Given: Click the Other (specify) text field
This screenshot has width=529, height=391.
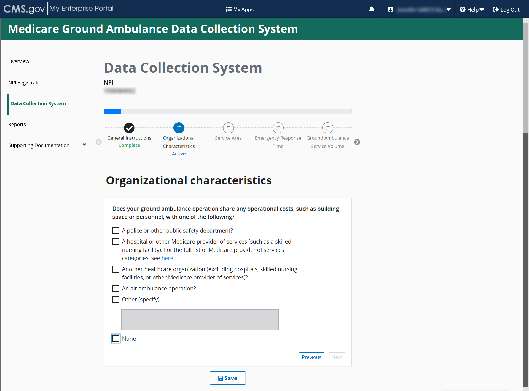Looking at the screenshot, I should pos(200,320).
